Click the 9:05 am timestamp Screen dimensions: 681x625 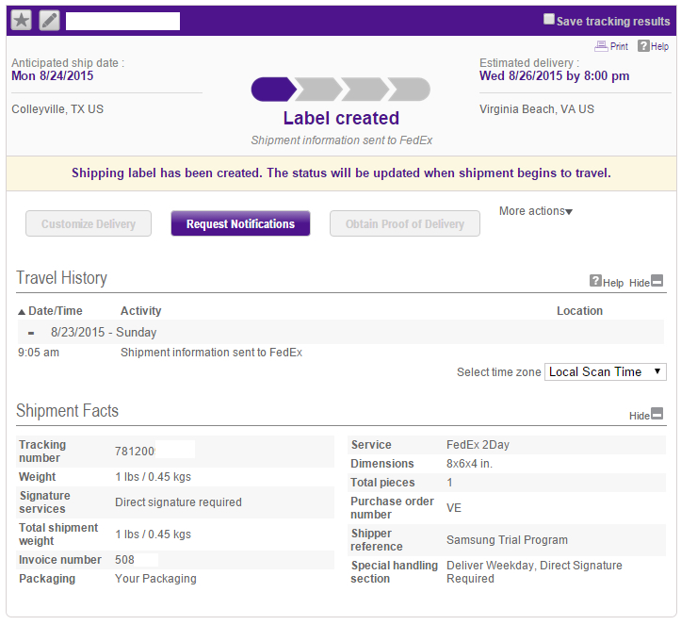(39, 352)
